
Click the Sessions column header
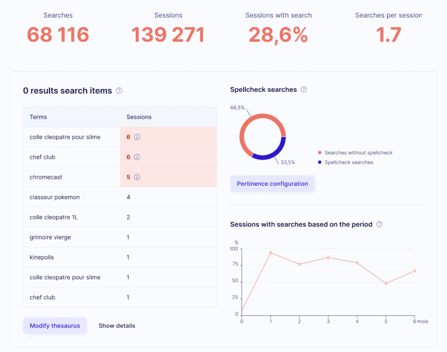(139, 117)
